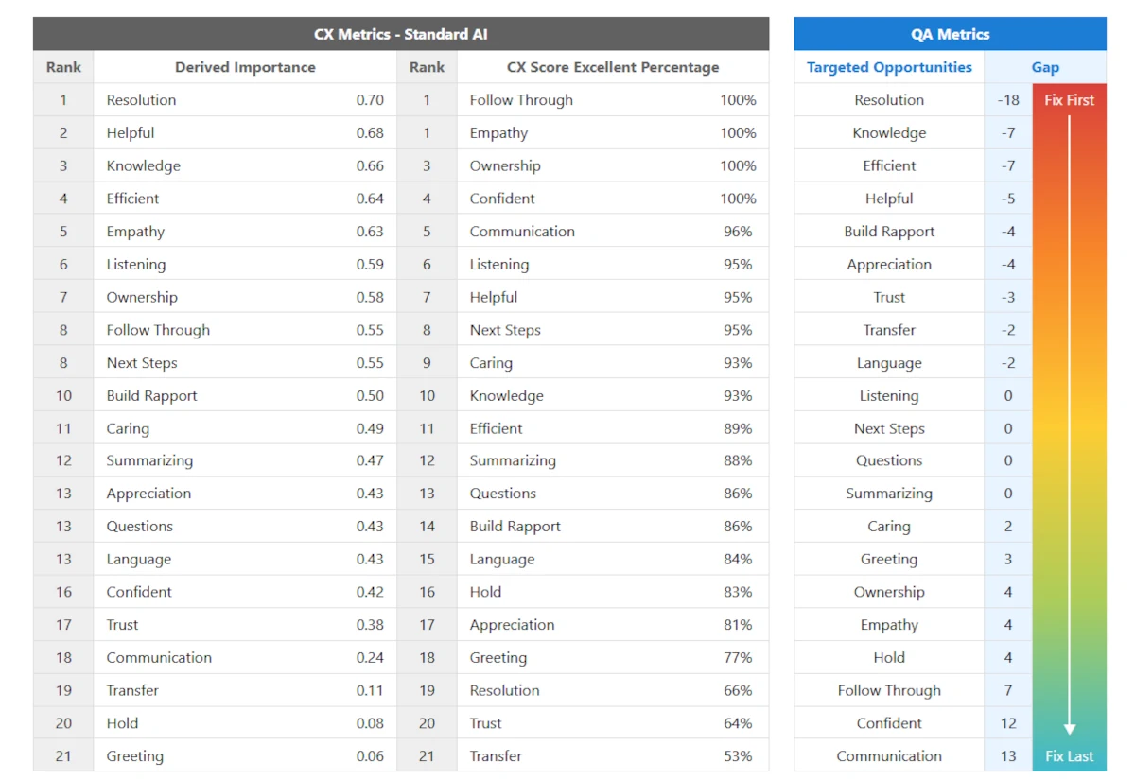Viewport: 1135px width, 780px height.
Task: Click the "CX Metrics - Standard AI" title bar
Action: [x=401, y=34]
